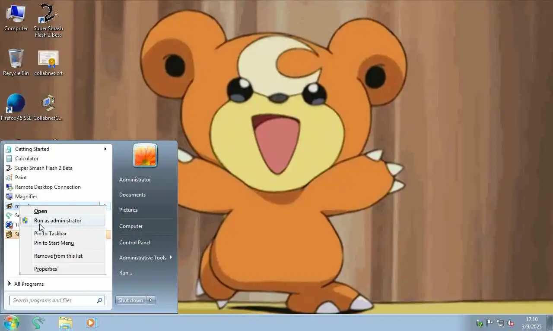Screen dimensions: 553x331
Task: Launch Remote Desktop Connection from Start menu
Action: tap(58, 187)
